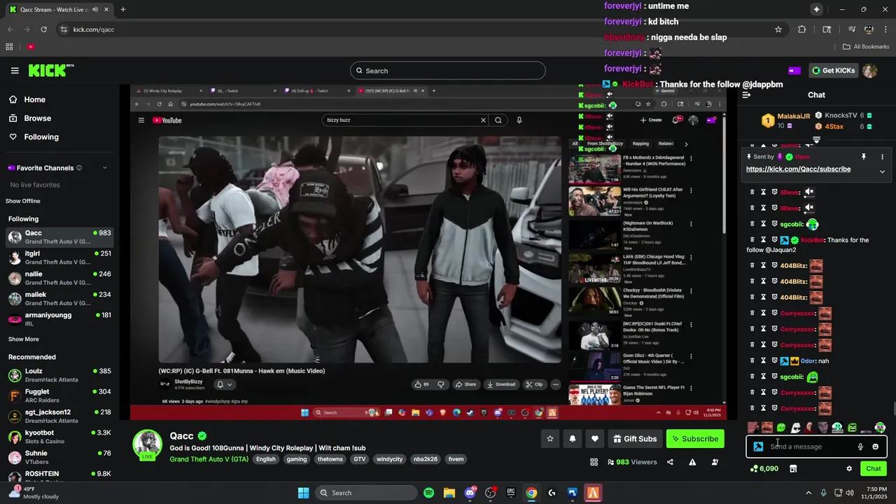This screenshot has width=896, height=504.
Task: Open the kick.com/Qacc/subscribe pinned link
Action: click(x=798, y=169)
